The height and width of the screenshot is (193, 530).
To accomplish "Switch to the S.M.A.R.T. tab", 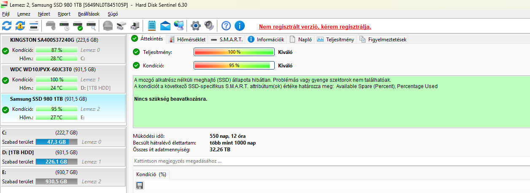I will click(x=227, y=39).
